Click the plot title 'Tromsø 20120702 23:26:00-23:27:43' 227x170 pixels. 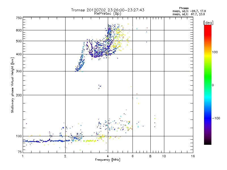108,10
